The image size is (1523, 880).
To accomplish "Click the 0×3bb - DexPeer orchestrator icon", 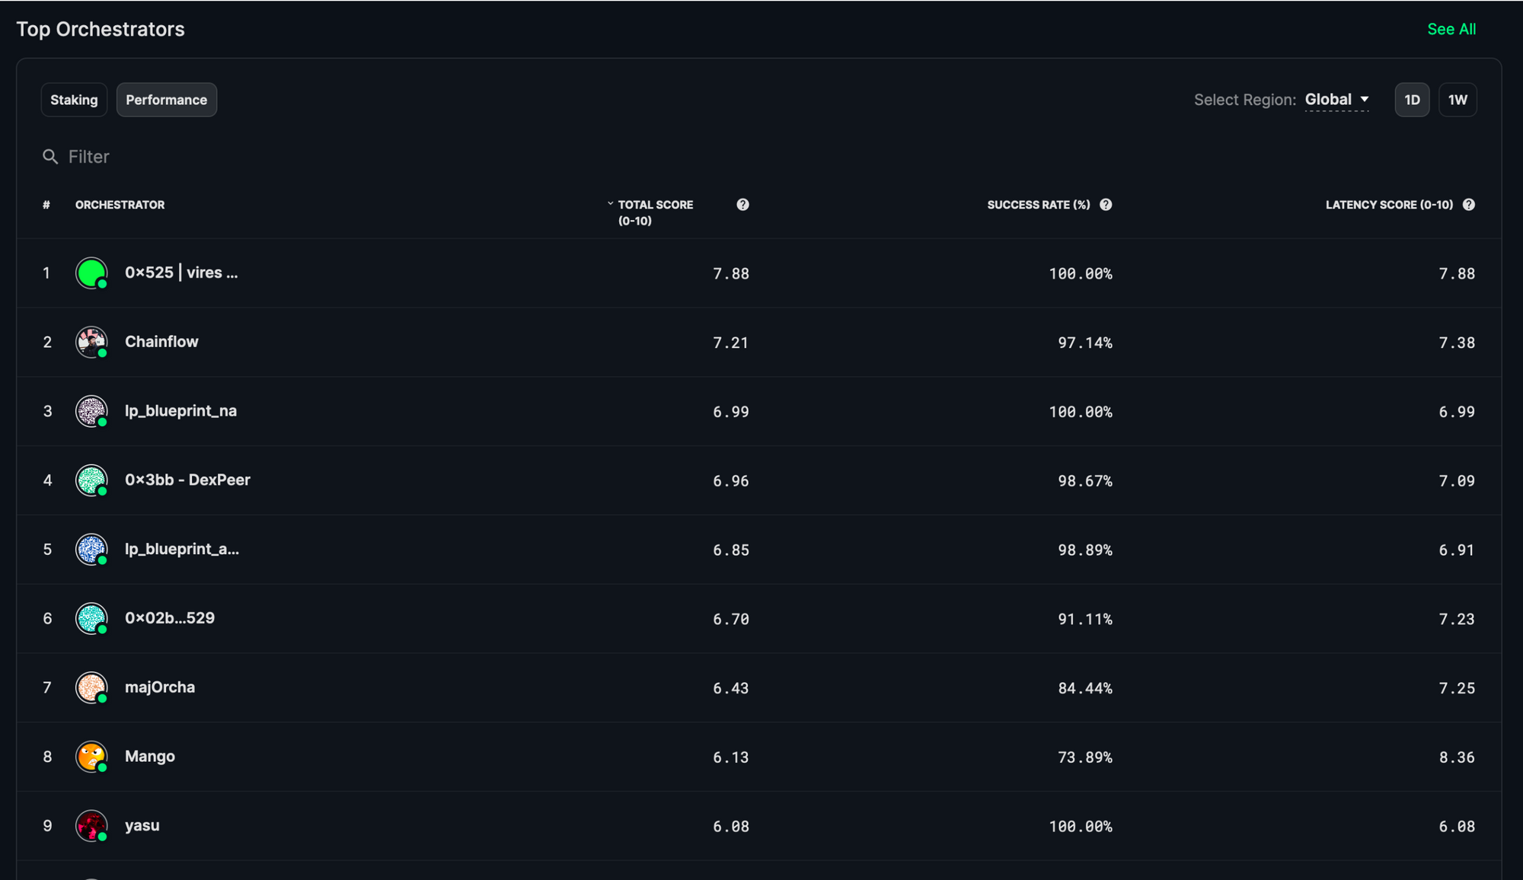I will [91, 479].
